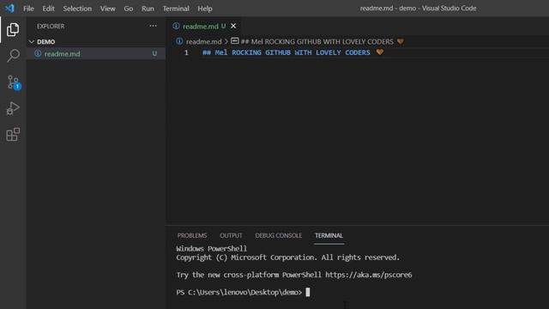Image resolution: width=549 pixels, height=309 pixels.
Task: Select readme.md file in explorer tree
Action: pos(95,53)
